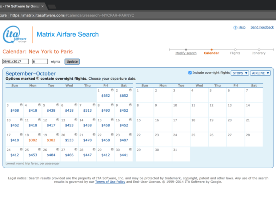Select the $453 fare on September 13
Viewport: 276px width, 220px height.
(x=69, y=125)
